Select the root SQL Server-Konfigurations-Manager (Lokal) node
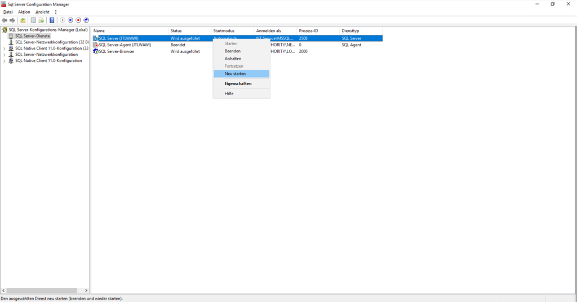Viewport: 577px width, 302px height. [x=48, y=30]
